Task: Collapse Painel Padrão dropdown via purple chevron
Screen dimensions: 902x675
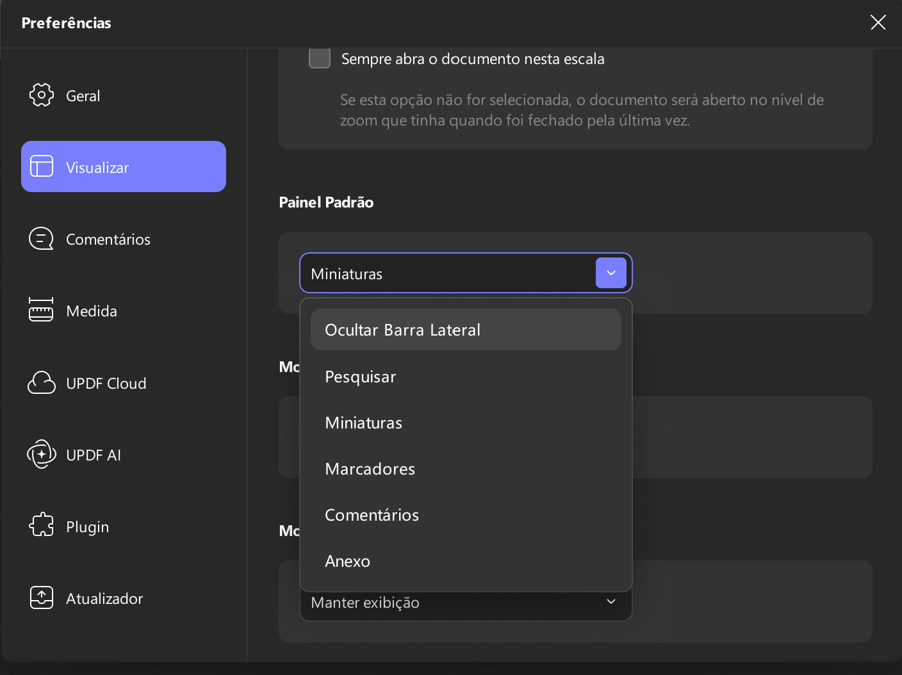Action: pyautogui.click(x=611, y=273)
